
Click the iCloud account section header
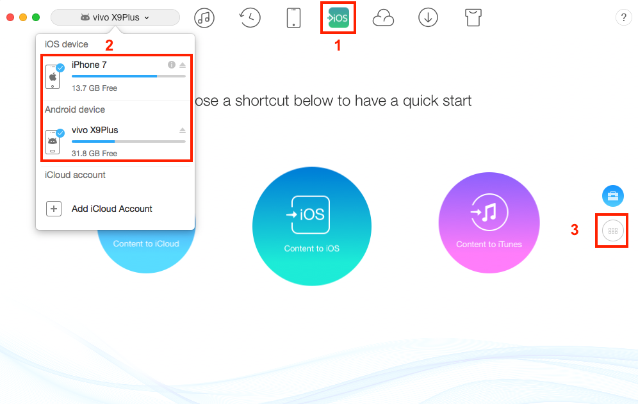tap(75, 175)
